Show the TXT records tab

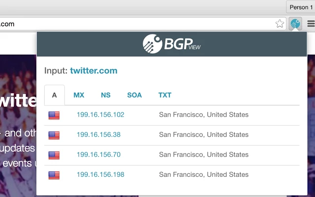coord(165,95)
